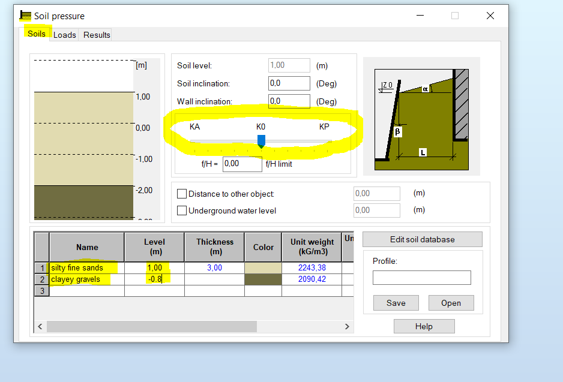
Task: Click the right arrow of the table scrollbar
Action: (x=347, y=326)
